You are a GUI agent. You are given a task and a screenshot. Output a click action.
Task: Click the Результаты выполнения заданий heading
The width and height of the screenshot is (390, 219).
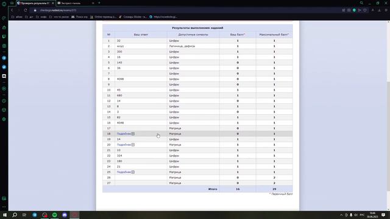(197, 28)
